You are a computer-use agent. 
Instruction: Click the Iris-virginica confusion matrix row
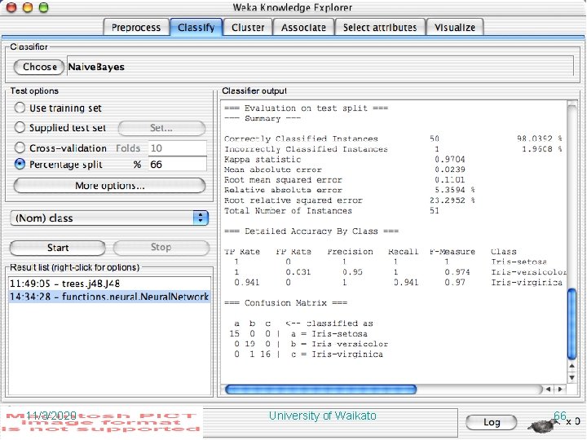[x=307, y=354]
